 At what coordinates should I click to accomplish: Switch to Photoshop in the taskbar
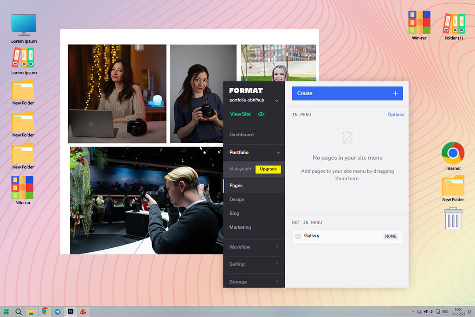point(71,311)
